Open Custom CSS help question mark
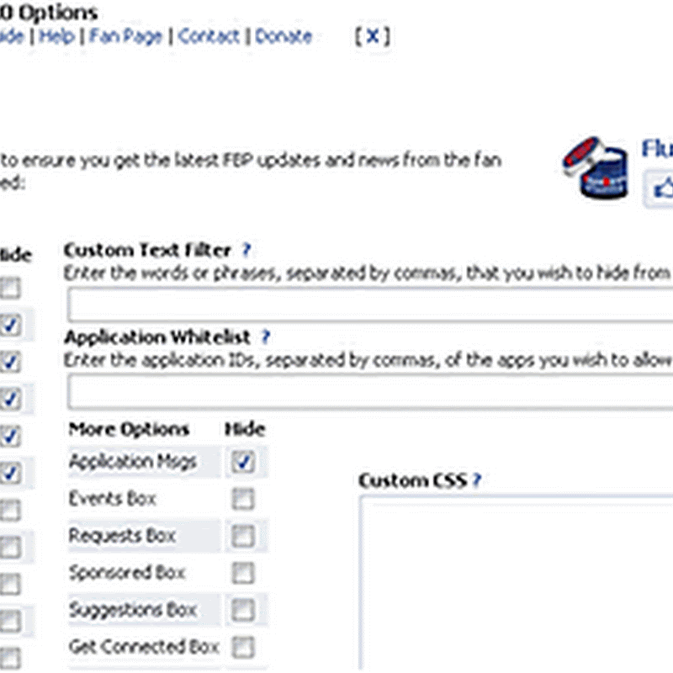 [476, 480]
